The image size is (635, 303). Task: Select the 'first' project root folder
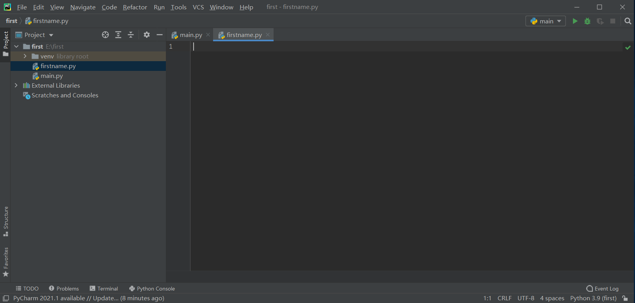click(88, 46)
